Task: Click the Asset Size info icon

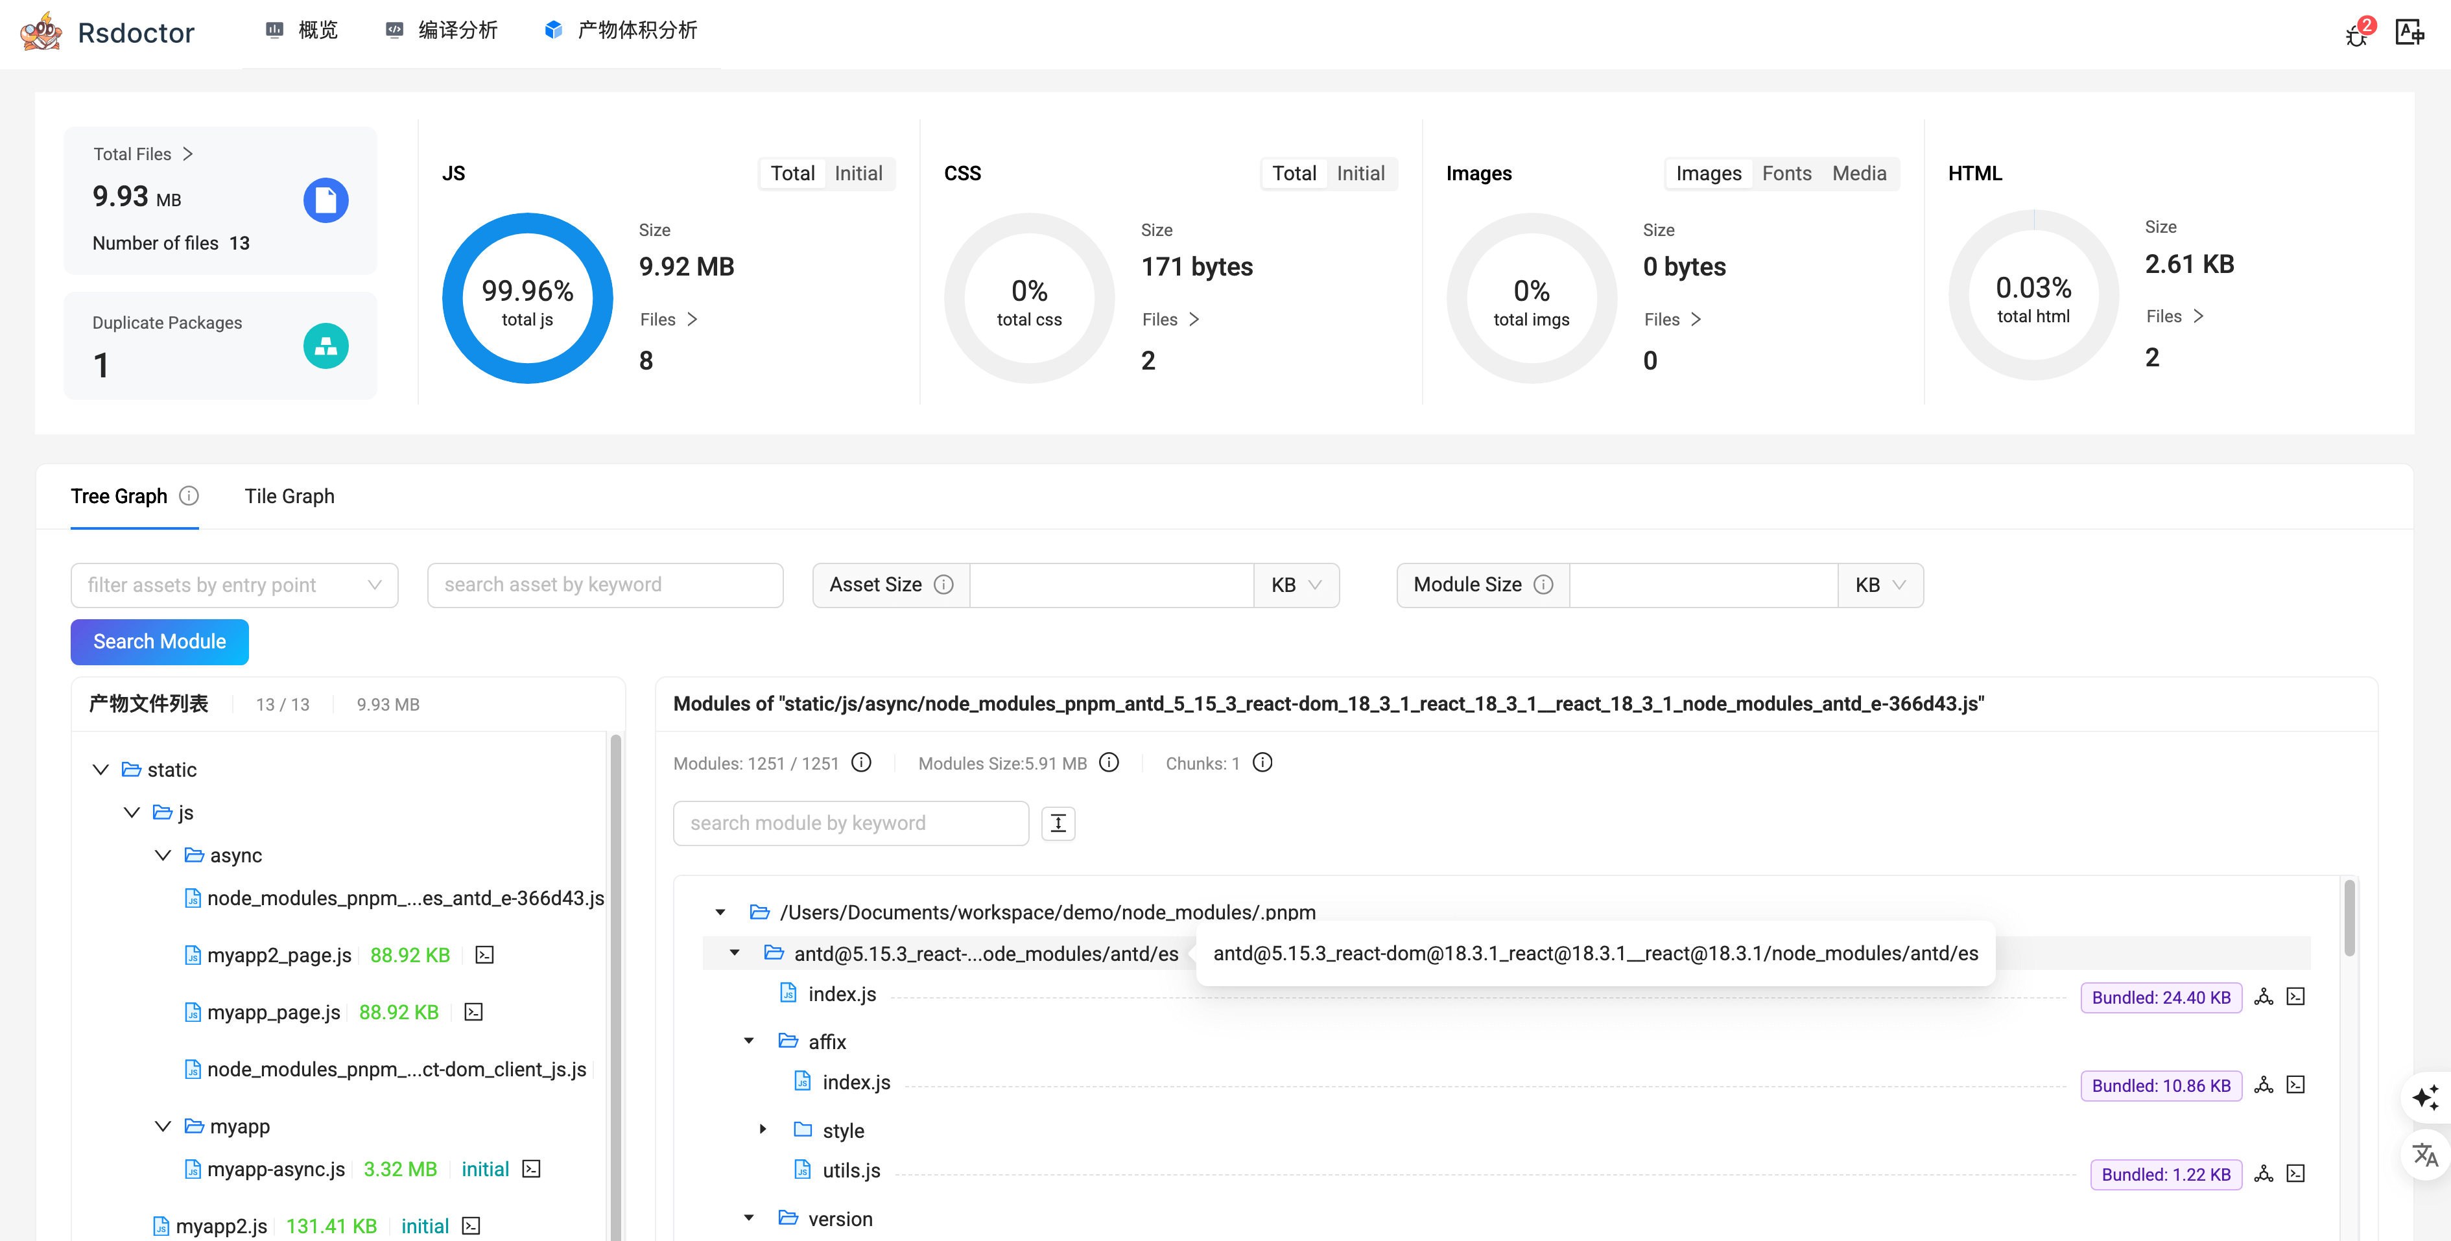Action: point(944,584)
